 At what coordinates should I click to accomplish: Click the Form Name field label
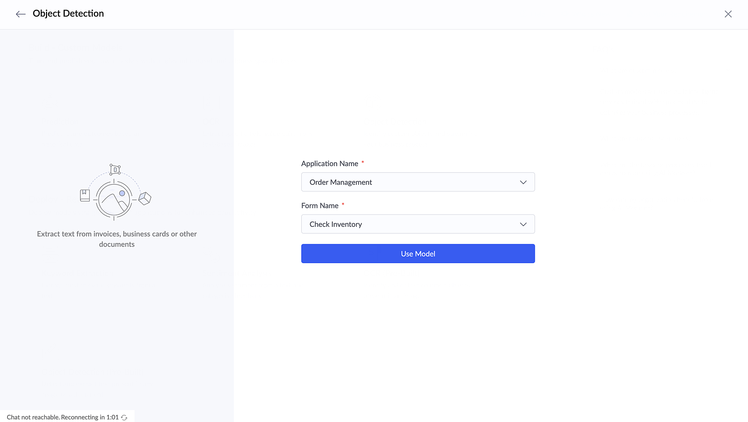click(320, 206)
